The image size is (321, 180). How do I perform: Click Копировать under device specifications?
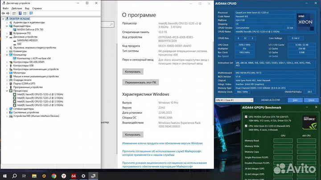click(x=133, y=72)
